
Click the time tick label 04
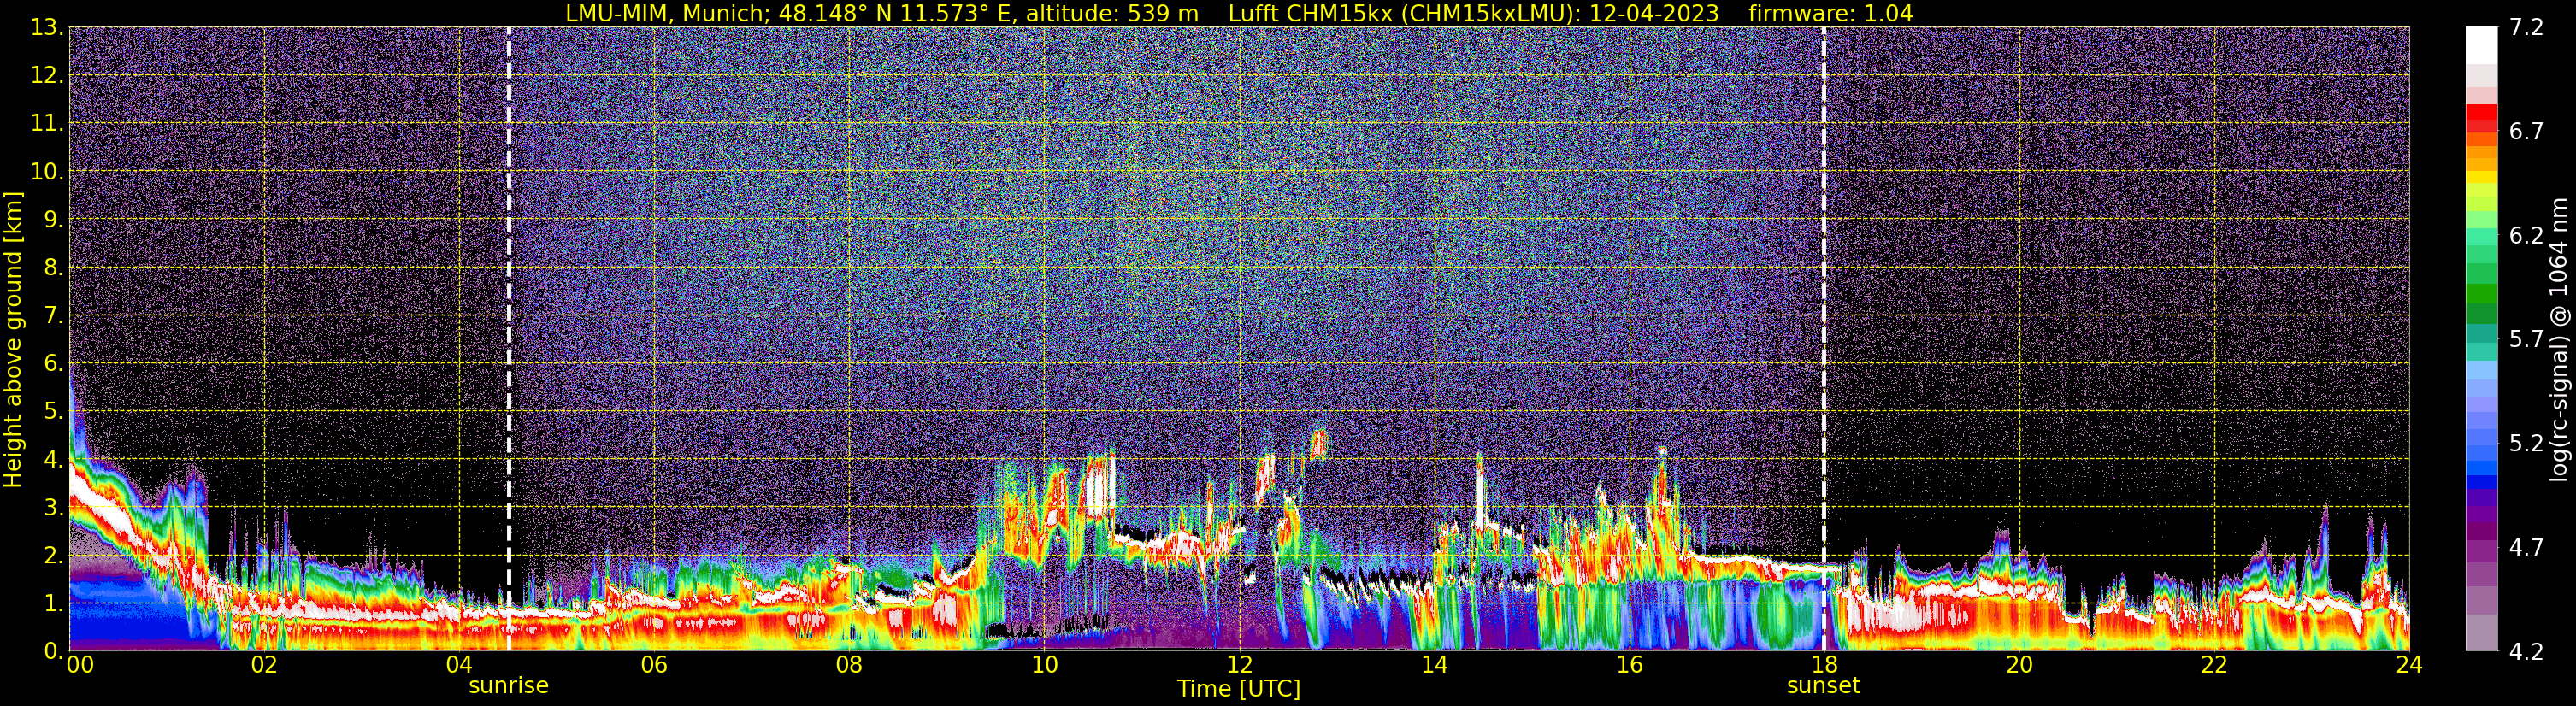[458, 666]
